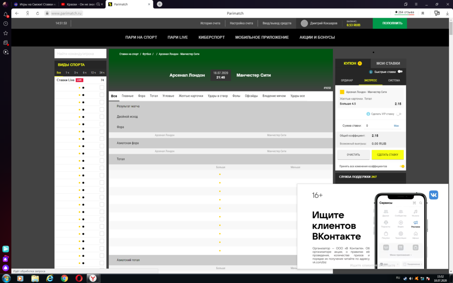453x283 pixels.
Task: Launch Google Chrome from taskbar
Action: point(64,278)
